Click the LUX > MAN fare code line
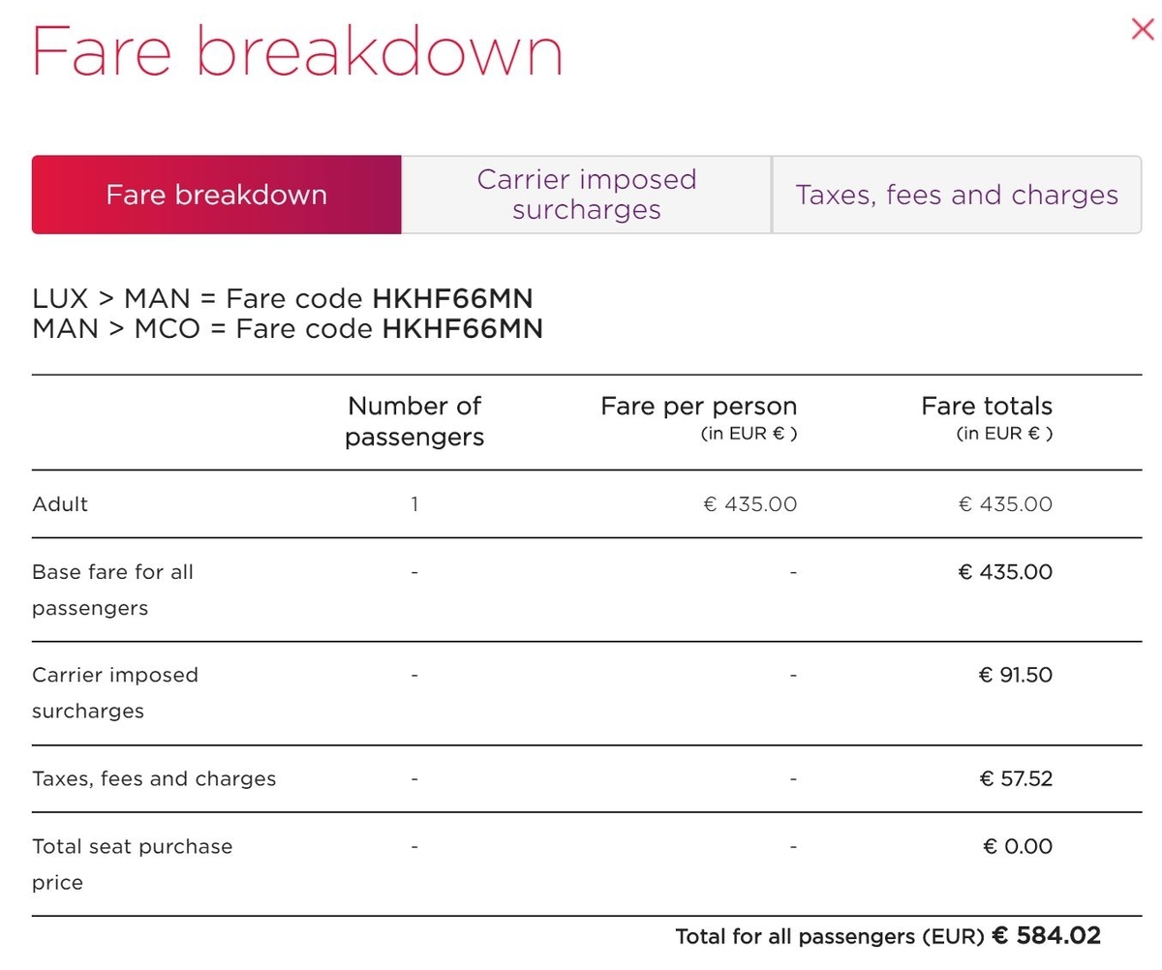The width and height of the screenshot is (1162, 970). click(x=282, y=299)
